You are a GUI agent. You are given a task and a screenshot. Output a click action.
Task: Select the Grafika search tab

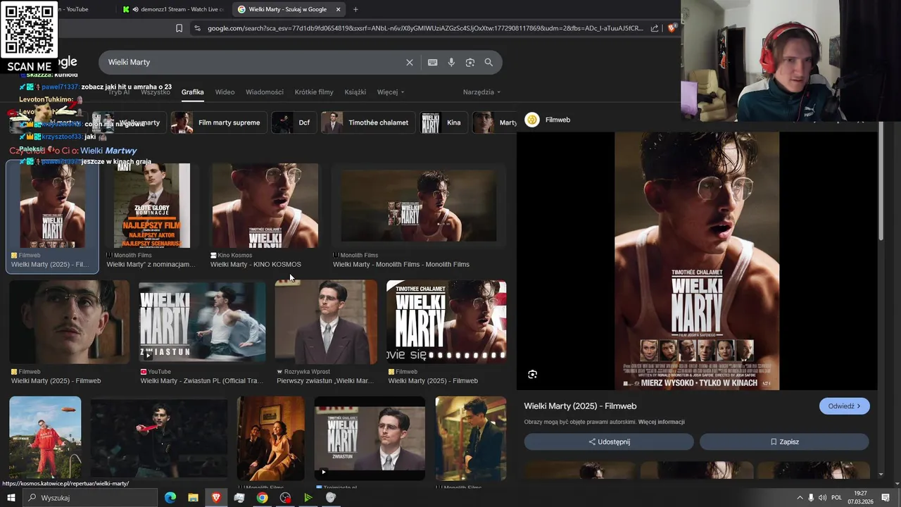point(192,92)
